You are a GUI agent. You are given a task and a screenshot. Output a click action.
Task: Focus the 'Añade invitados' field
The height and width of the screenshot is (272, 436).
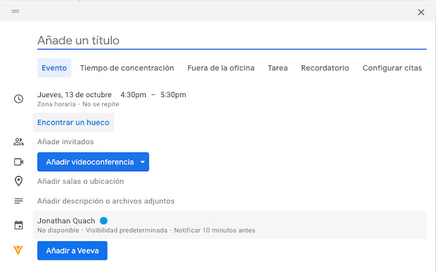tap(65, 142)
